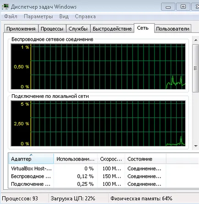Open the Параметры menu

tap(39, 16)
